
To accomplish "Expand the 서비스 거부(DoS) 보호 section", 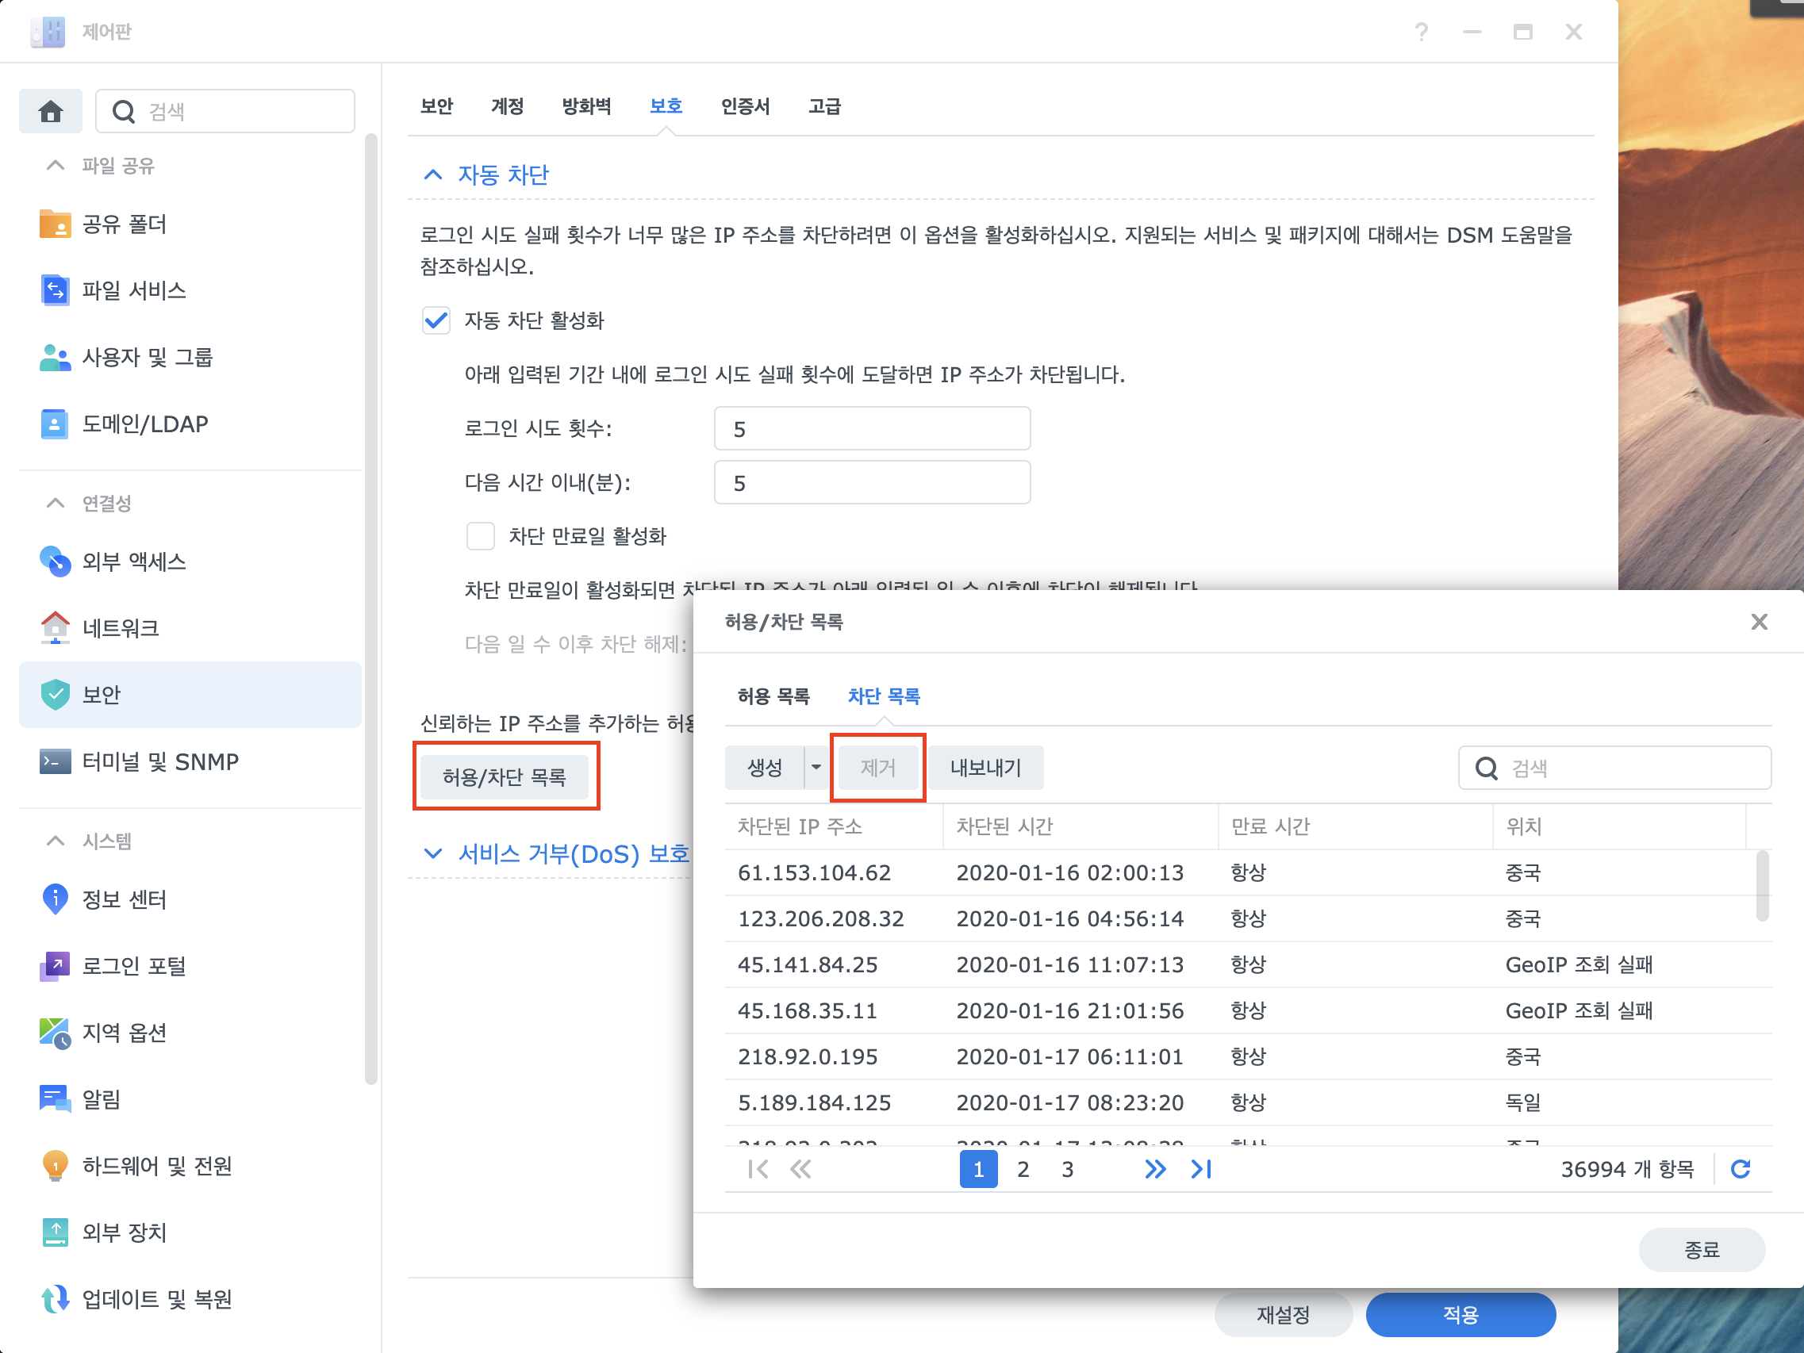I will pos(432,853).
